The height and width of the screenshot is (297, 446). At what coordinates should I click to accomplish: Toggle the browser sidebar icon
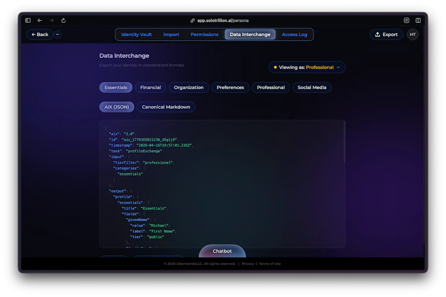click(x=28, y=21)
